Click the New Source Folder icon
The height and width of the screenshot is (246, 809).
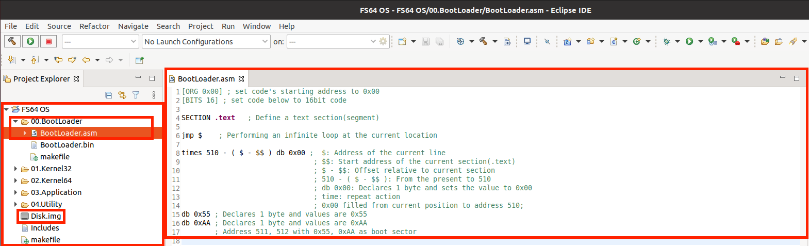pos(590,41)
